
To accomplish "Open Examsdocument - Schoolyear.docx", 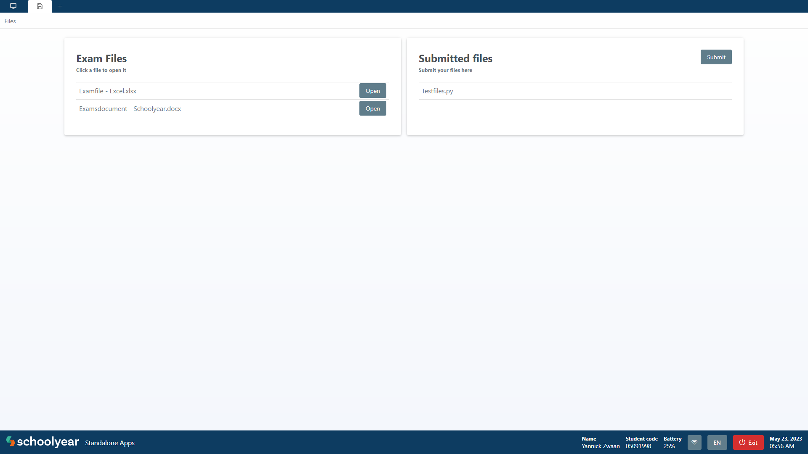I will coord(372,108).
